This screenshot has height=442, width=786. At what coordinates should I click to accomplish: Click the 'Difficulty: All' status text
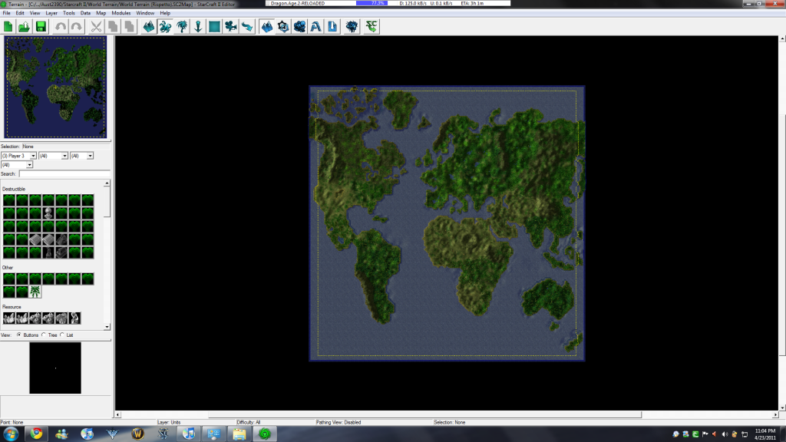[x=249, y=423]
